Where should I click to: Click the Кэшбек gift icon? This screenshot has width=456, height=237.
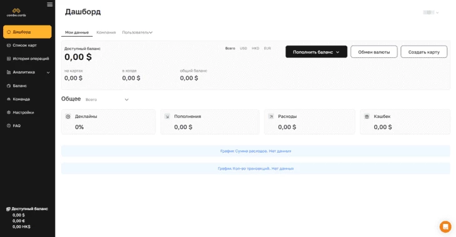coord(367,117)
